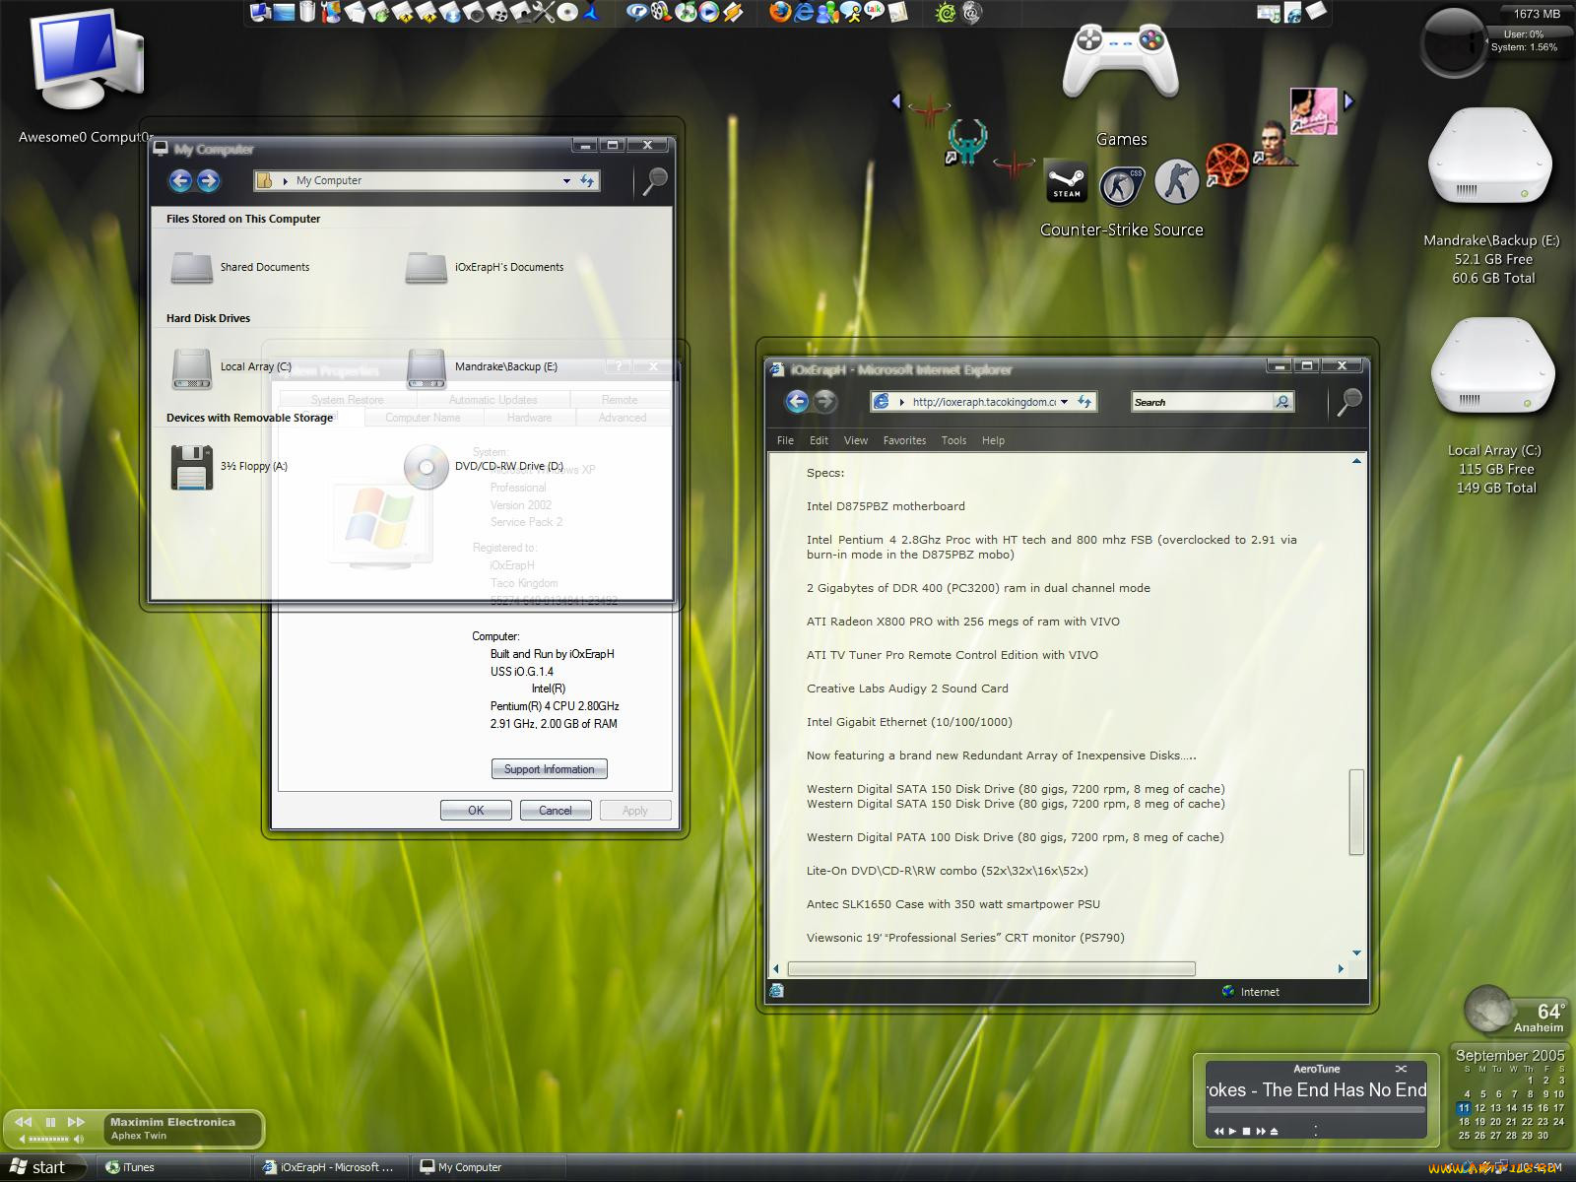Open iTunes icon in the top dock
This screenshot has height=1182, width=1576.
pyautogui.click(x=686, y=12)
